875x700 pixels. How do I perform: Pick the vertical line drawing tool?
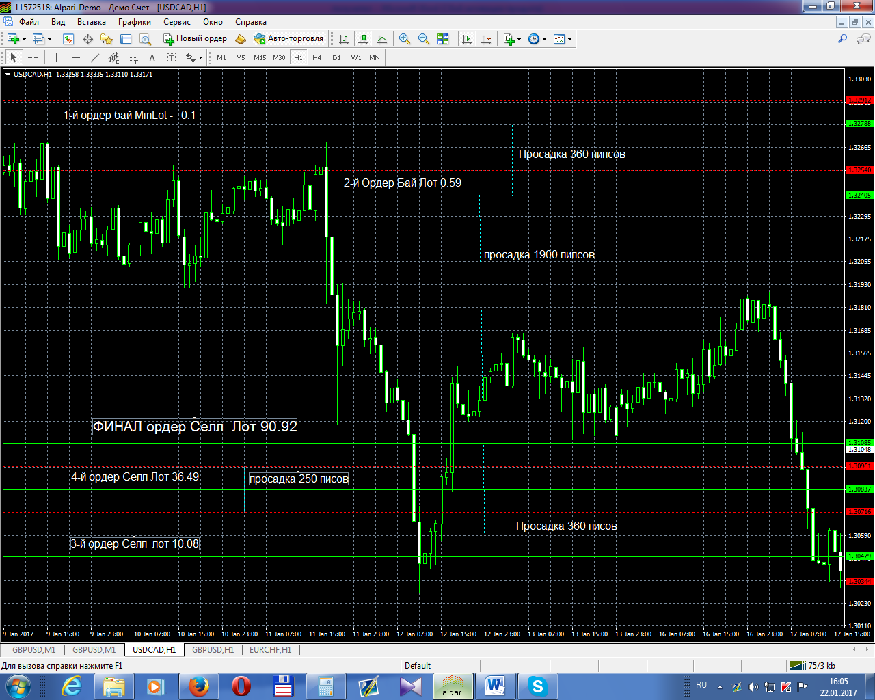pos(56,58)
